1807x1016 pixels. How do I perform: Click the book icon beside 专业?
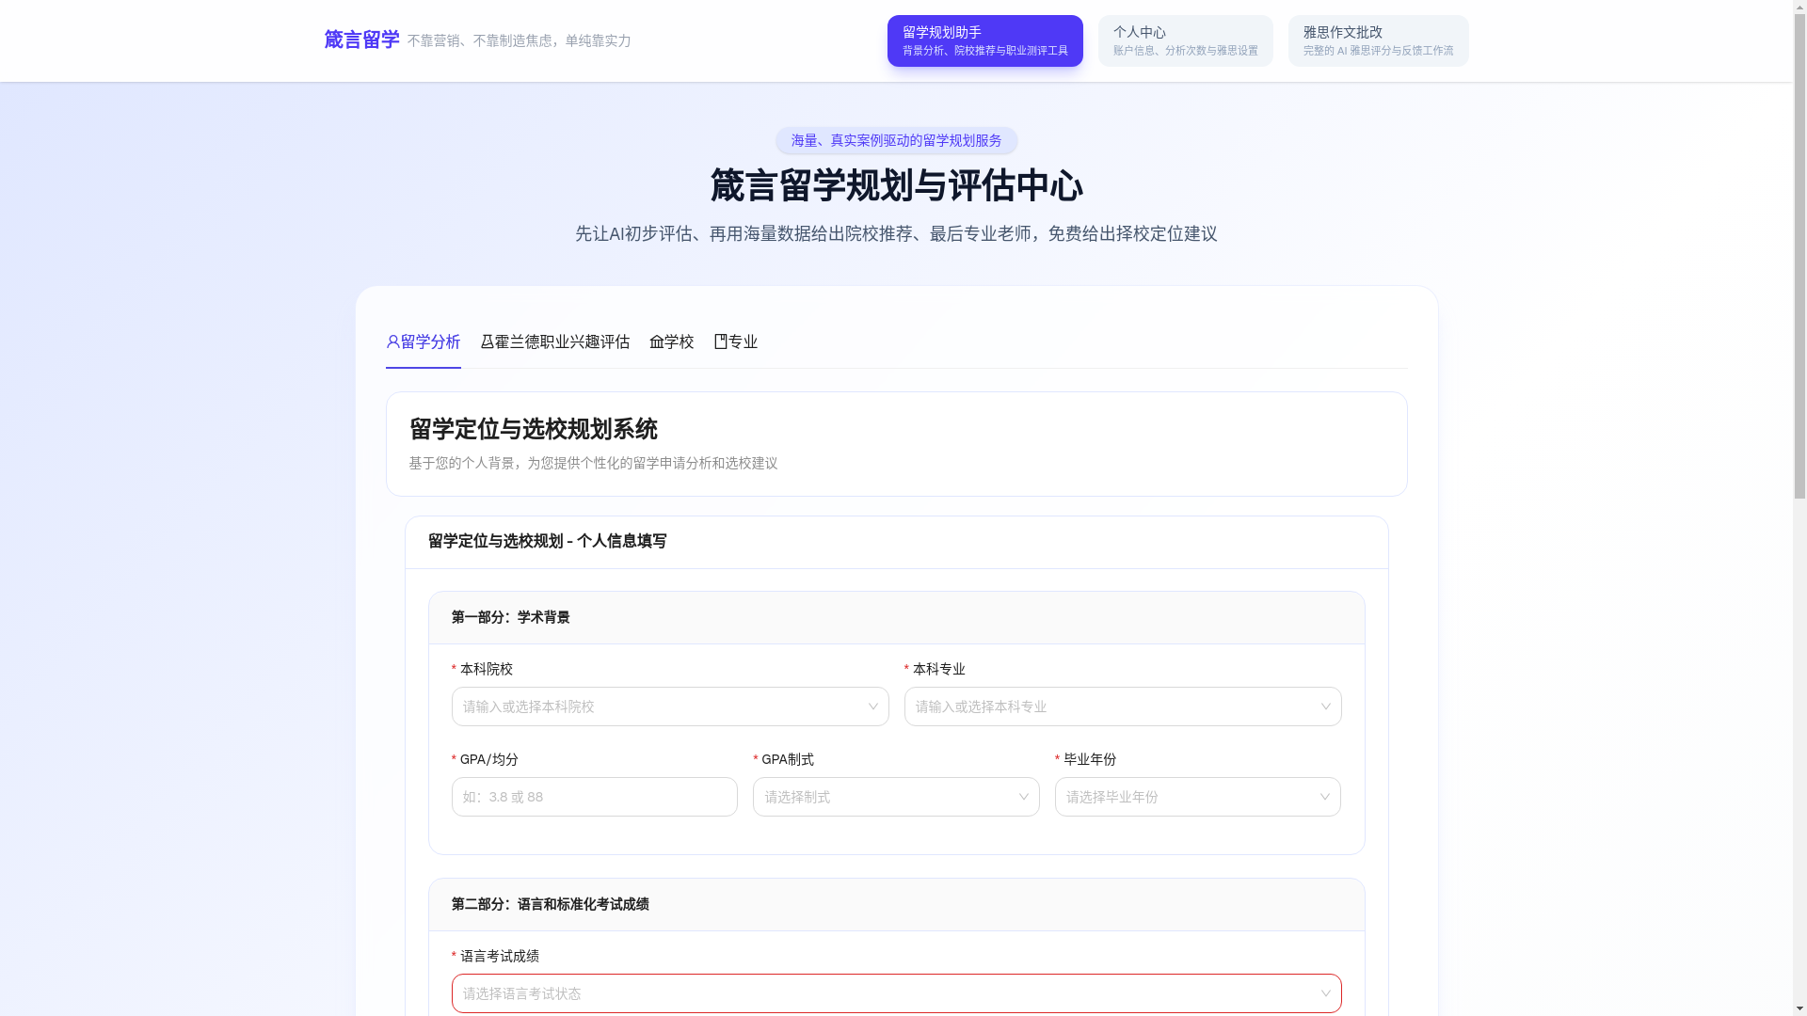pyautogui.click(x=720, y=341)
